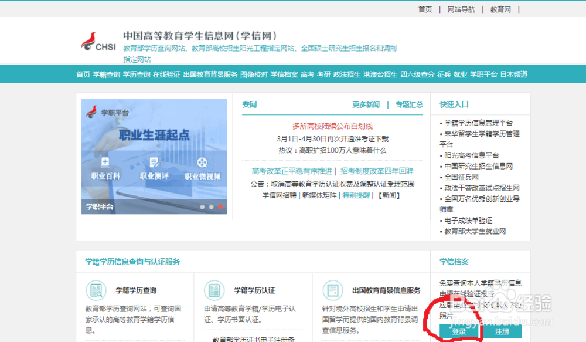Open 教育部大学生就业网 quick link
This screenshot has width=586, height=342.
tap(475, 231)
